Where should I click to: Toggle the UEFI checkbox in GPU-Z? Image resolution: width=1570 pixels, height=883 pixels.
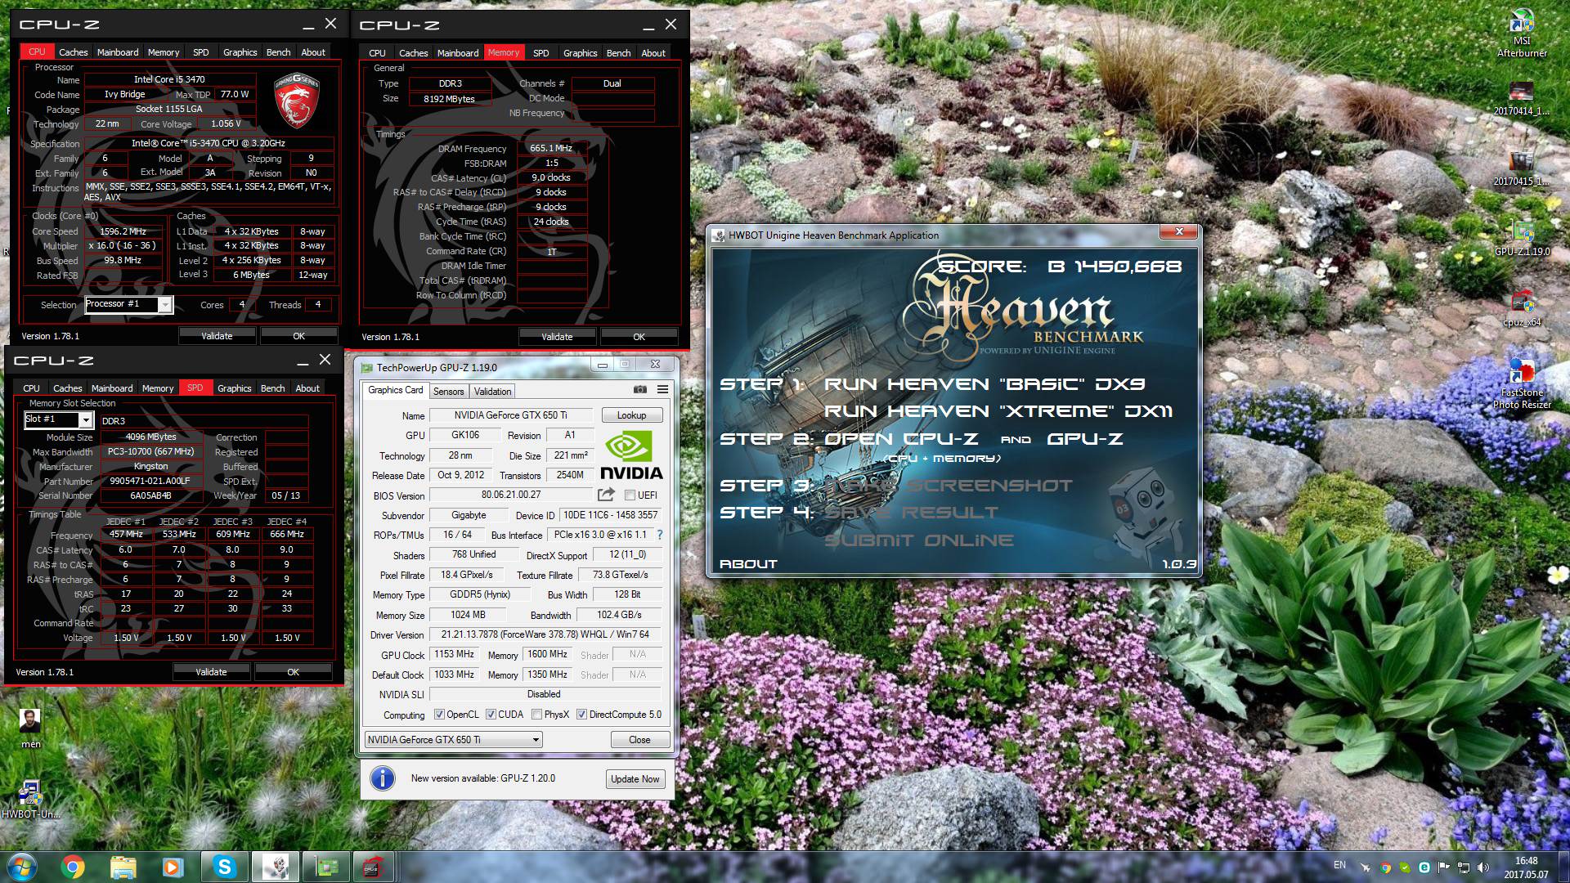[x=630, y=495]
